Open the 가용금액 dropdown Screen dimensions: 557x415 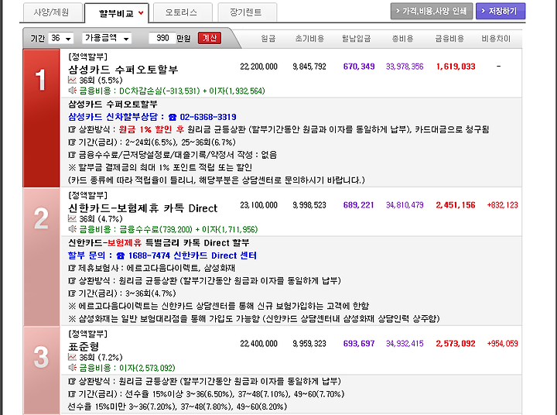click(x=107, y=38)
